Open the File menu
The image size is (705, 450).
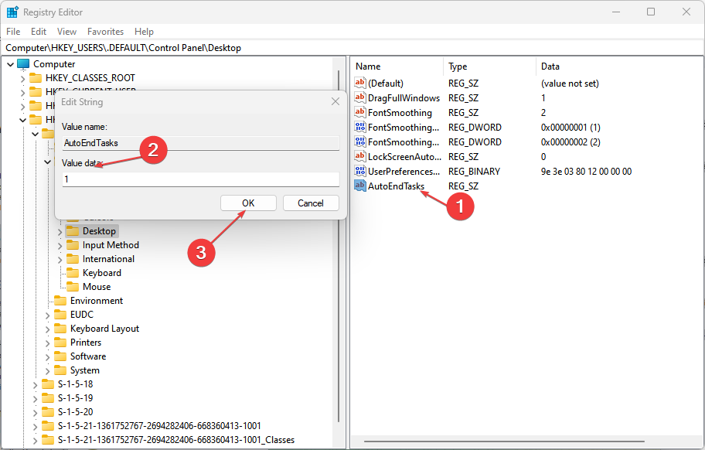13,32
